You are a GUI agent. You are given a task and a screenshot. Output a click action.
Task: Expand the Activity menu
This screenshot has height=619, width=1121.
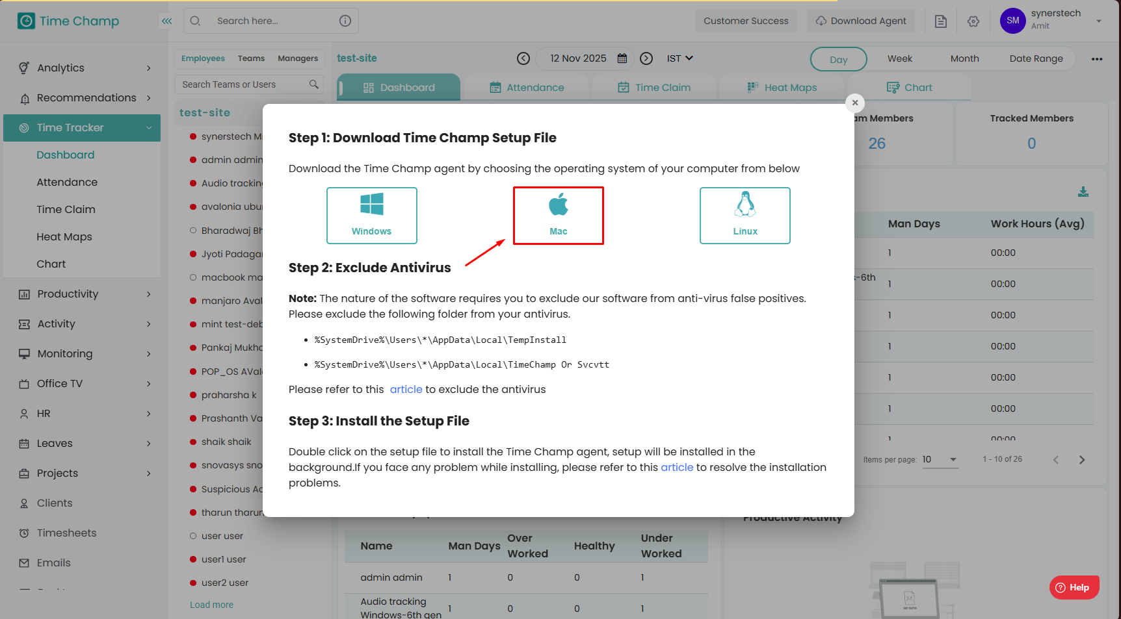coord(82,323)
